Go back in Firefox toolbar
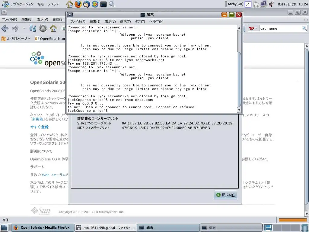 pyautogui.click(x=5, y=28)
